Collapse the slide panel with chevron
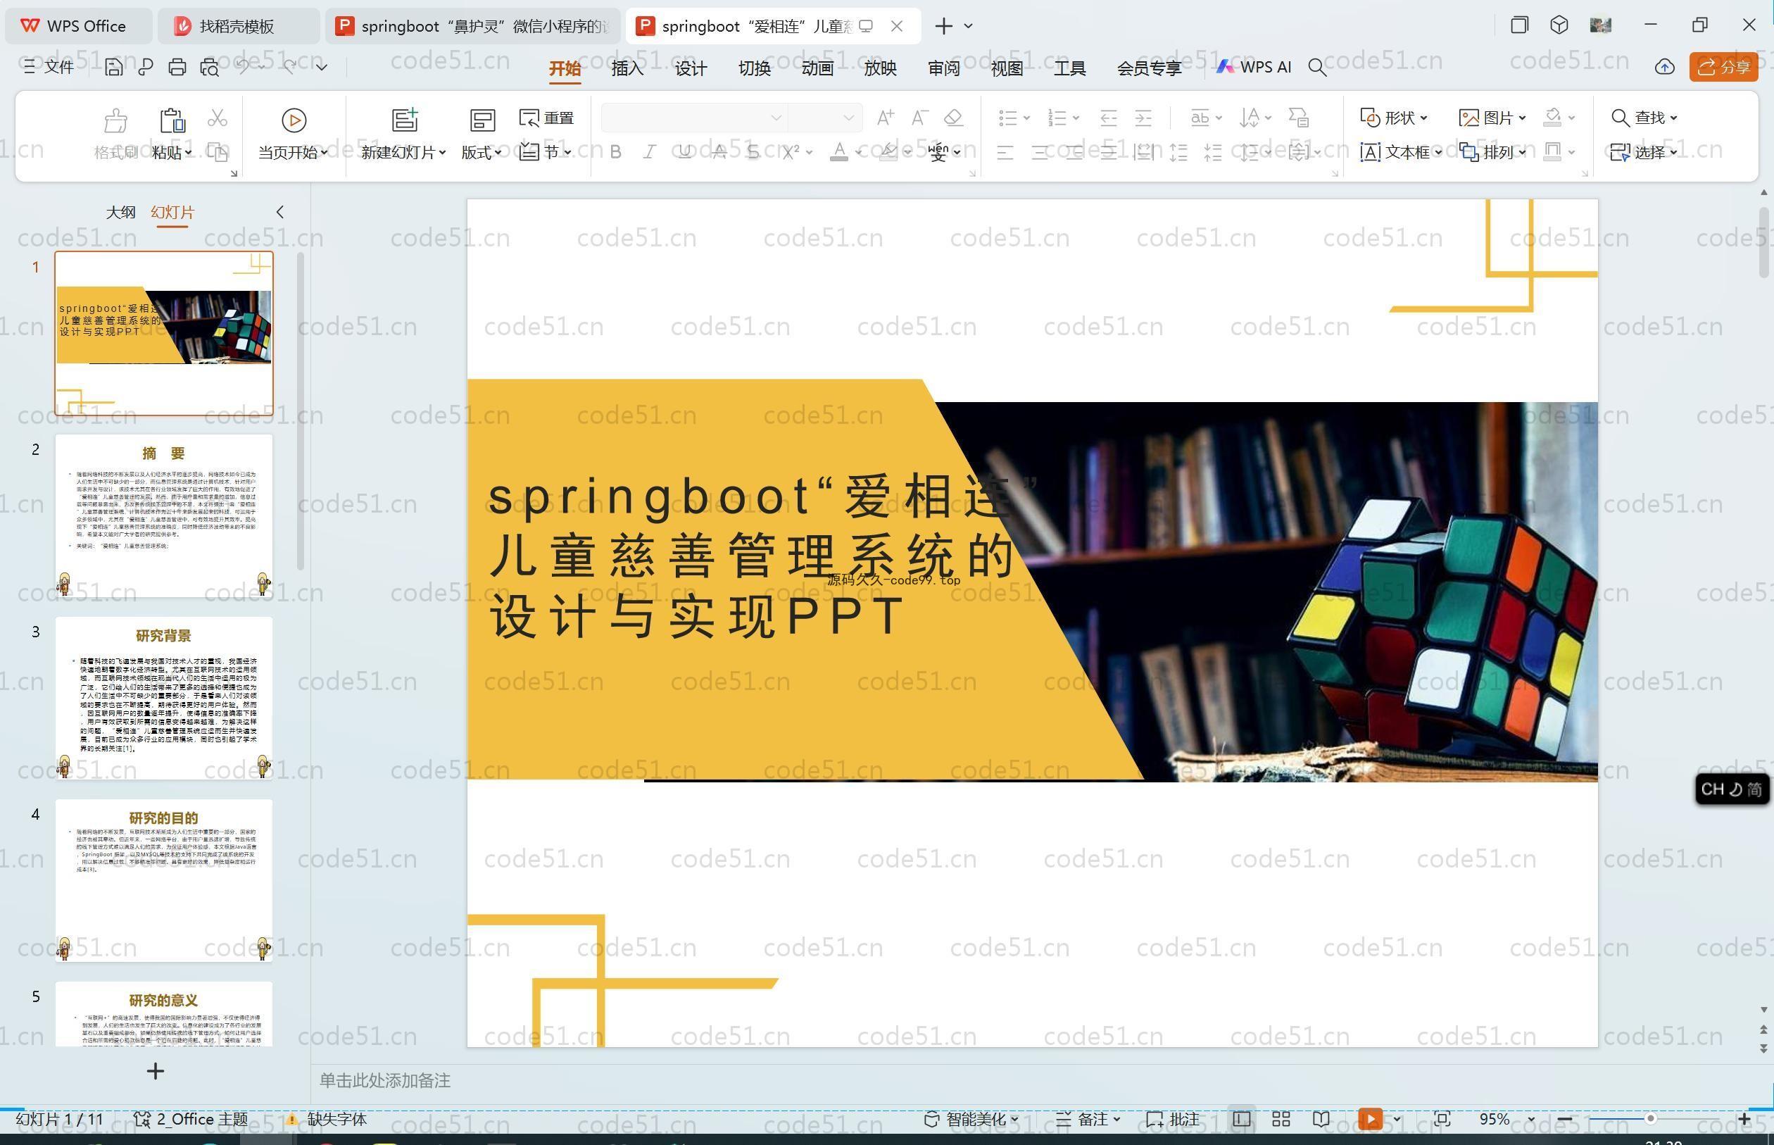 click(x=279, y=212)
